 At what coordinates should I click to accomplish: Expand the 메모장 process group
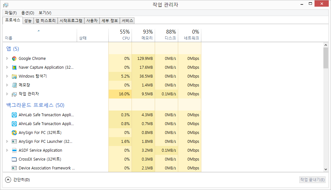7,85
